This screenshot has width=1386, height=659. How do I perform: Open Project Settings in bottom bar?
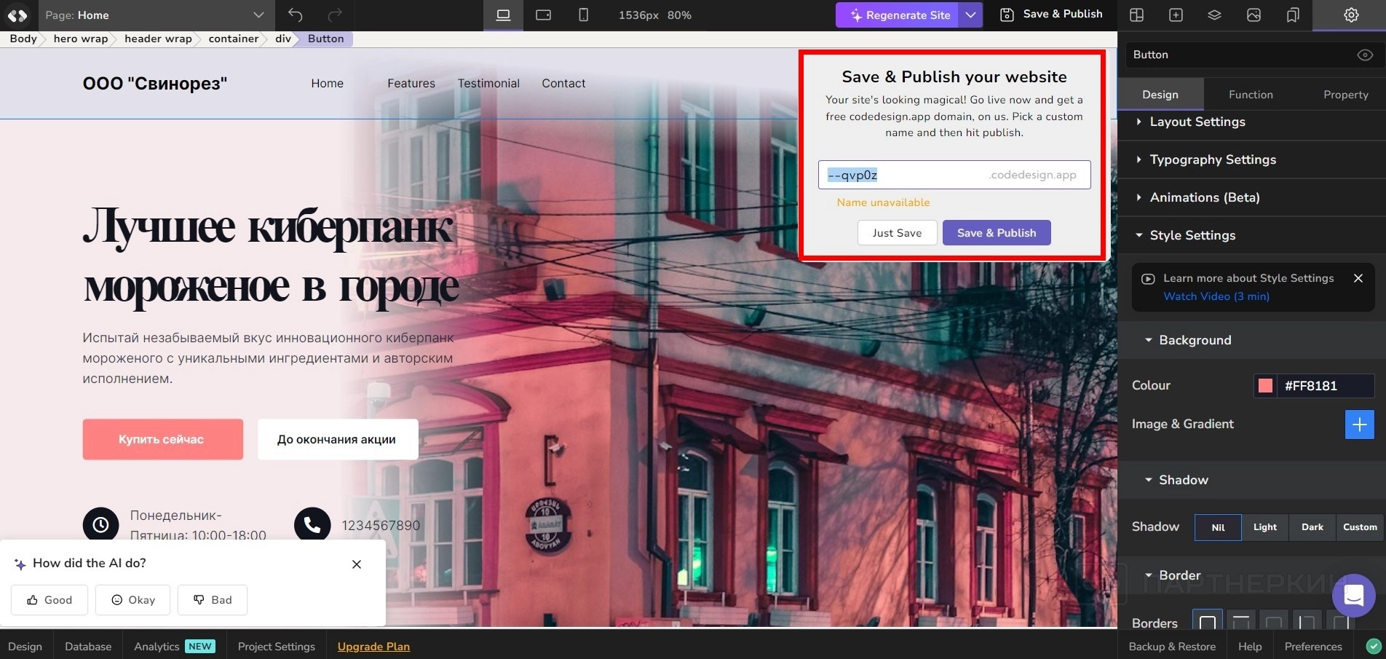[x=277, y=647]
